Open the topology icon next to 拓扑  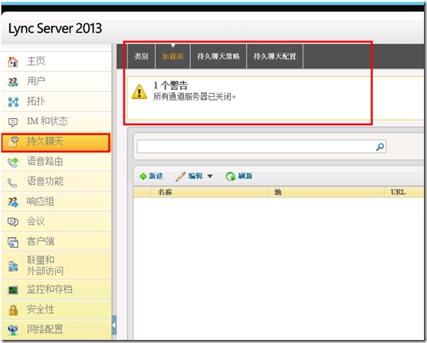pos(13,102)
